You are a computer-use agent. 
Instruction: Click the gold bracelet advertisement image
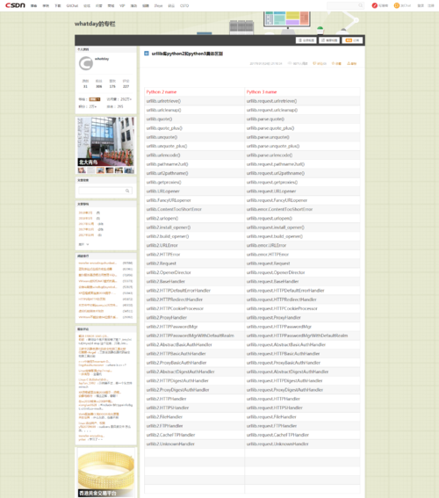pyautogui.click(x=105, y=473)
